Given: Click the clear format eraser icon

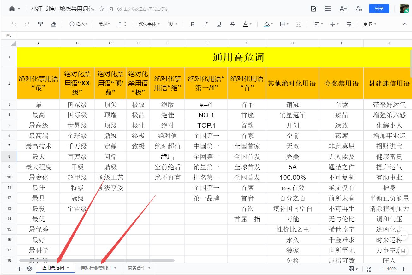Looking at the screenshot, I should 53,24.
